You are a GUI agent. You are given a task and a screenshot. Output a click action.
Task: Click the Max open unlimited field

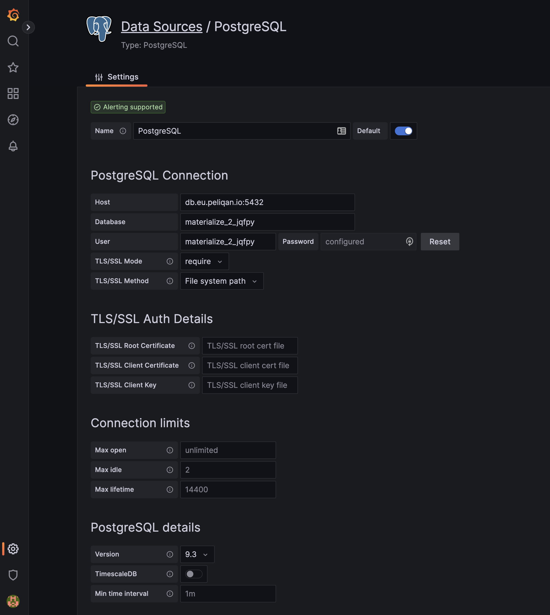(x=228, y=450)
